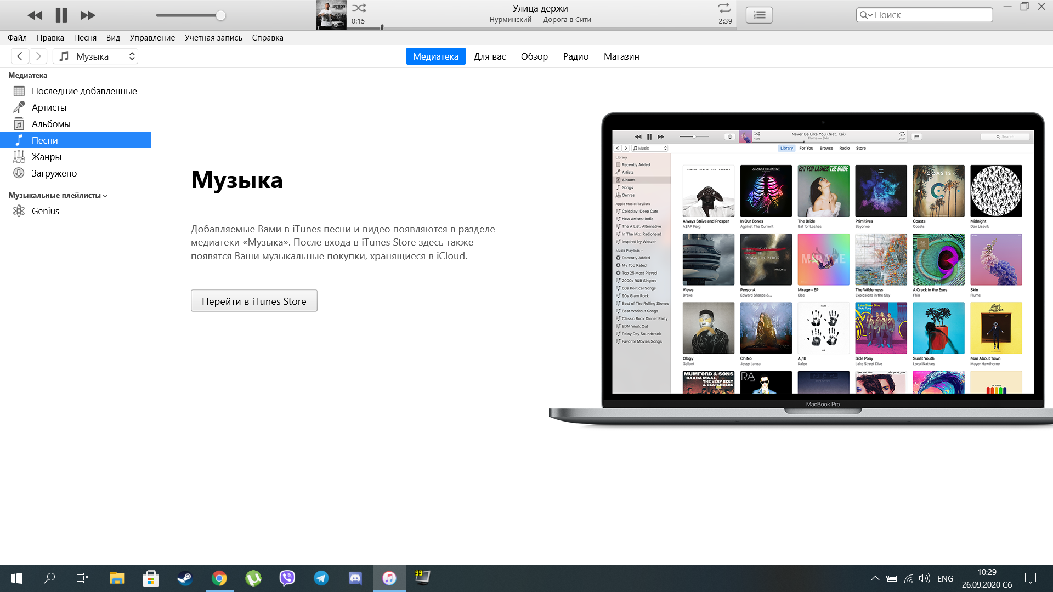Screen dimensions: 1053x592
Task: Open File Explorer from the taskbar
Action: (117, 578)
